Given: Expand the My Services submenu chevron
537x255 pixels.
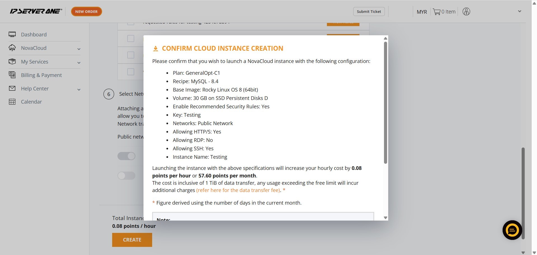Looking at the screenshot, I should 79,63.
